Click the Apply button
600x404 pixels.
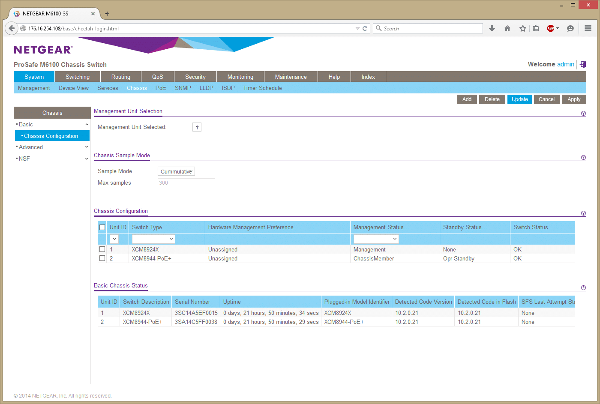click(x=574, y=99)
